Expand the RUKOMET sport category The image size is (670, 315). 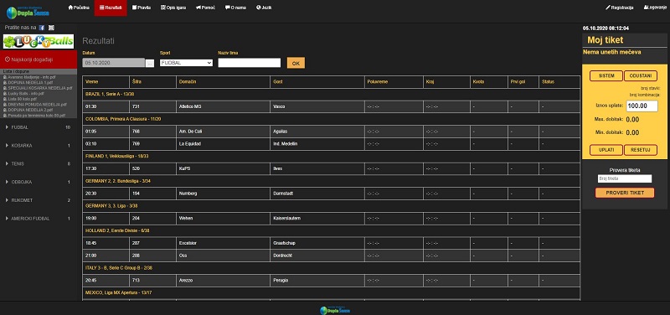point(39,200)
